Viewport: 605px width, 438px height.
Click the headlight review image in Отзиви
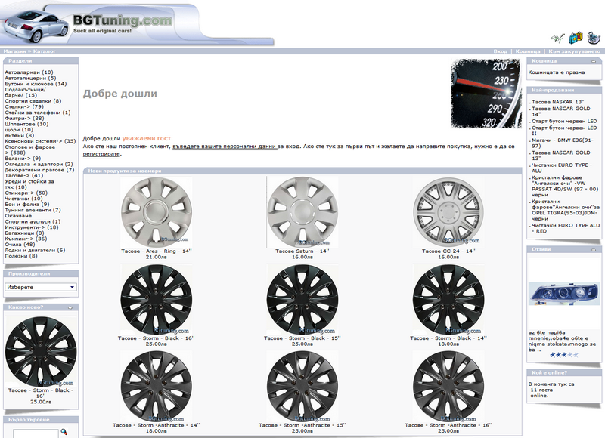point(564,293)
